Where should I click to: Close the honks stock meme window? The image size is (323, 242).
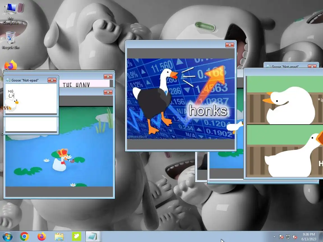[230, 45]
